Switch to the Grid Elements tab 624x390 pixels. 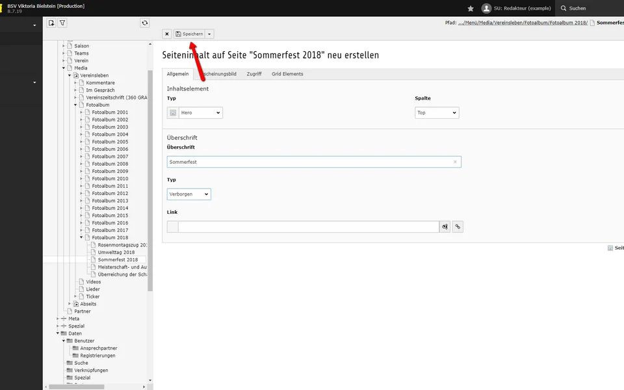(x=287, y=74)
